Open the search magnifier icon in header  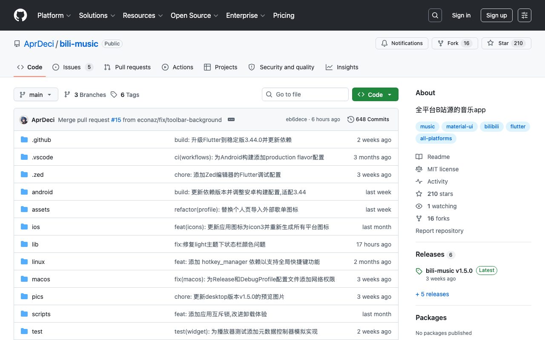pos(435,15)
